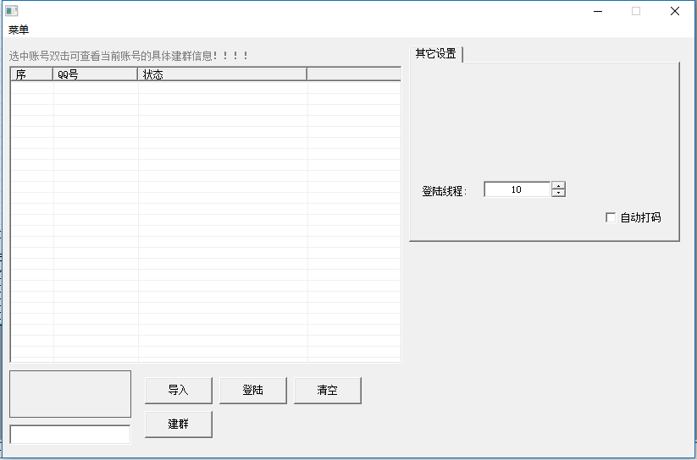This screenshot has width=697, height=460.
Task: Click the application icon in the title bar
Action: coord(12,11)
